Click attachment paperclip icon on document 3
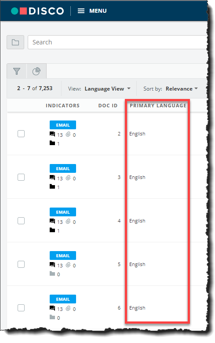Screen dimensions: 215x343 click(x=68, y=178)
